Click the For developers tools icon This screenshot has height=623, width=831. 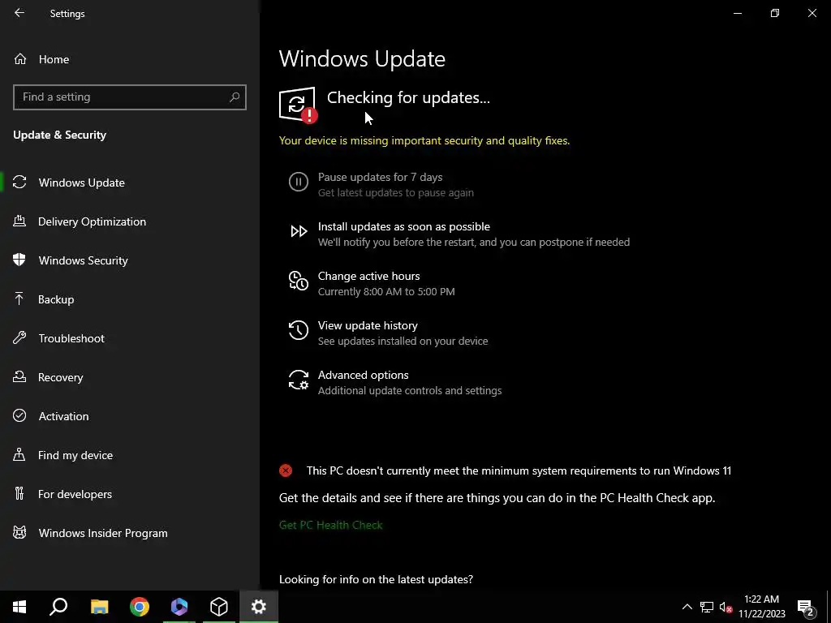[19, 493]
